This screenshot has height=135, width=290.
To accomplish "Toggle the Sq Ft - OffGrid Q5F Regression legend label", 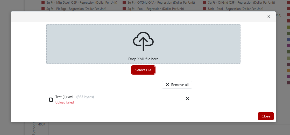I will click(241, 3).
